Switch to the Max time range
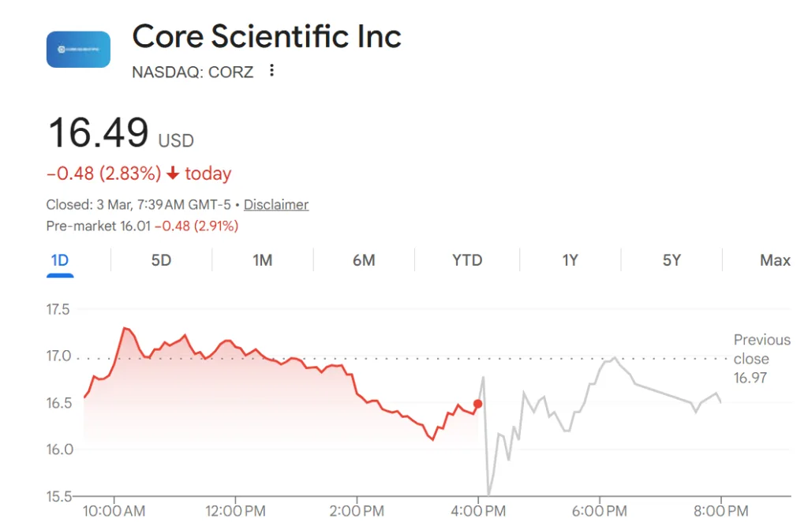 [775, 260]
